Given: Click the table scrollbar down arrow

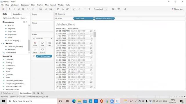Looking at the screenshot, I should coord(94,88).
